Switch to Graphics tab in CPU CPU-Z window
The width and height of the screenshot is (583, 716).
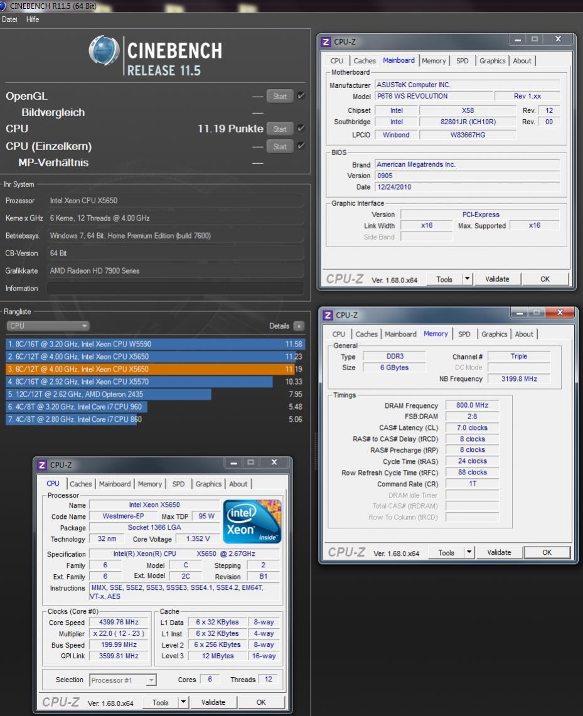click(x=208, y=484)
